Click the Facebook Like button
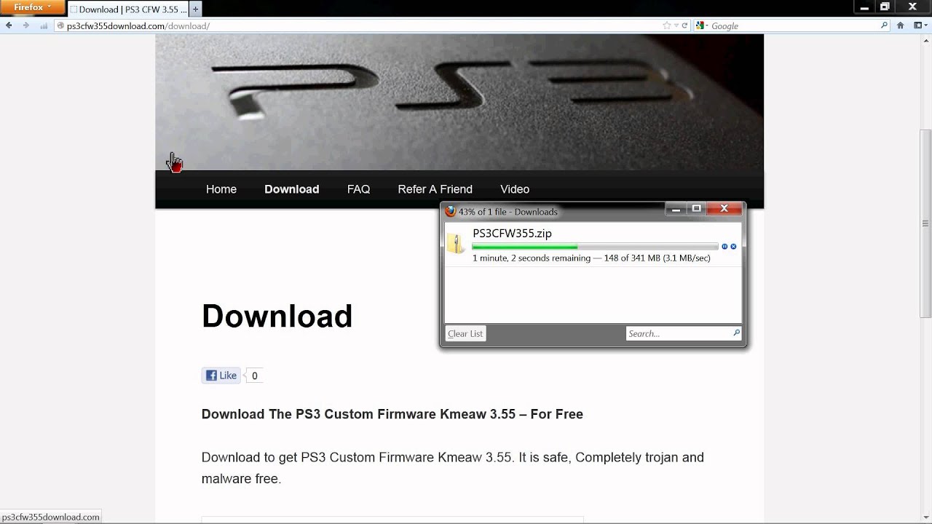 point(221,376)
